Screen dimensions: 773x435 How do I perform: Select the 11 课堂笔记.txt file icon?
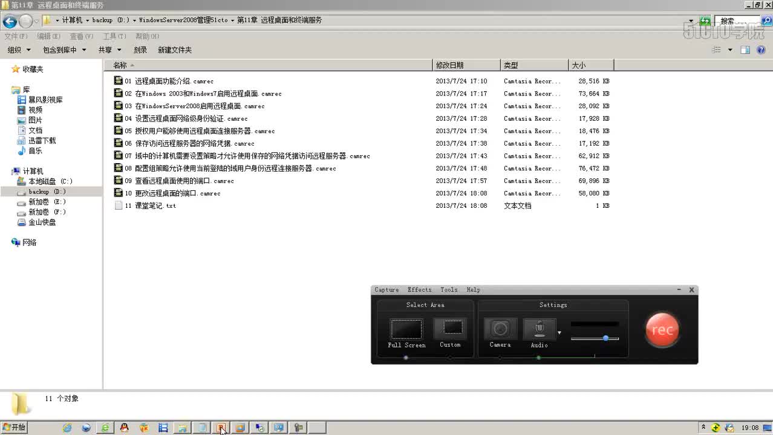[x=119, y=205]
